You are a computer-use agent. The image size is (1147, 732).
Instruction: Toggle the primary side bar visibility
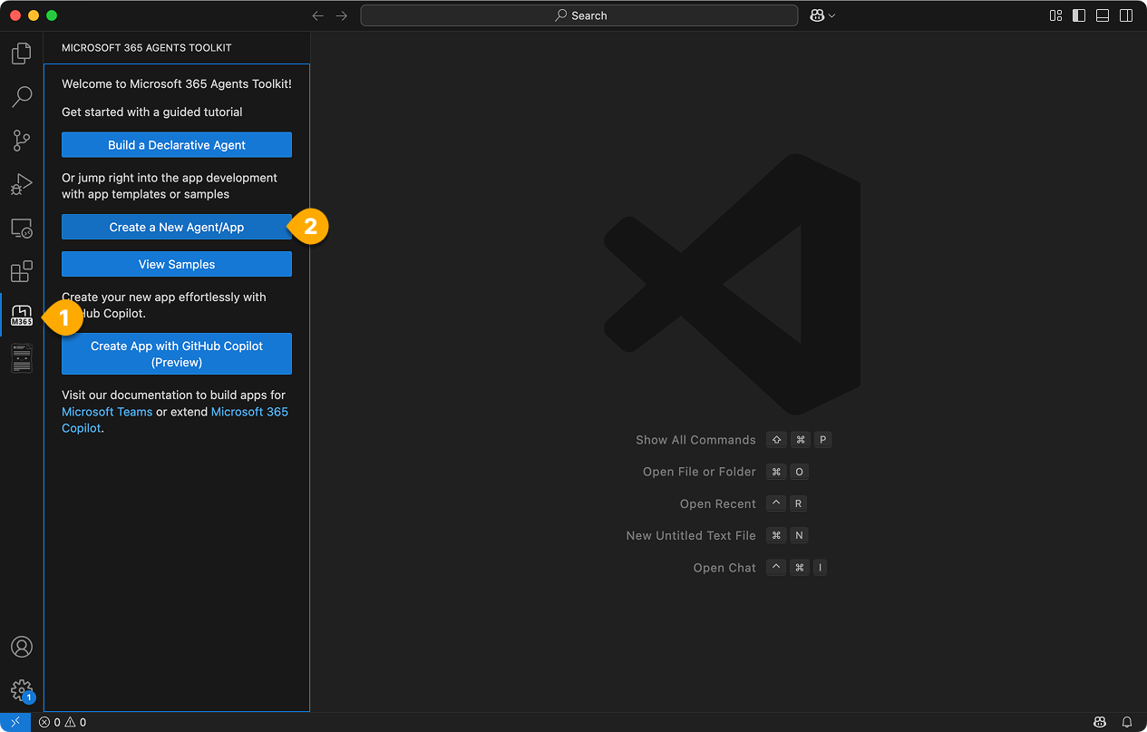coord(1079,15)
